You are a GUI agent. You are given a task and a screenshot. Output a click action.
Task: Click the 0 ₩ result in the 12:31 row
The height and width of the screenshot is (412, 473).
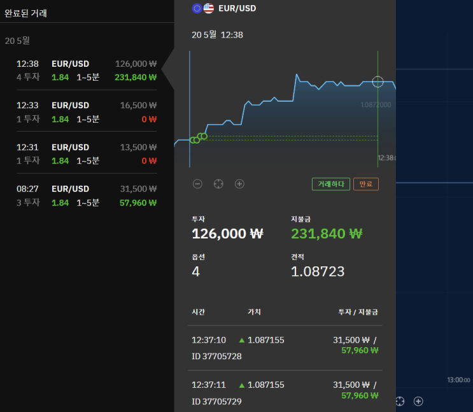point(149,161)
